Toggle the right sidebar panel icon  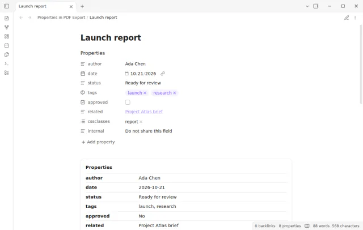316,6
